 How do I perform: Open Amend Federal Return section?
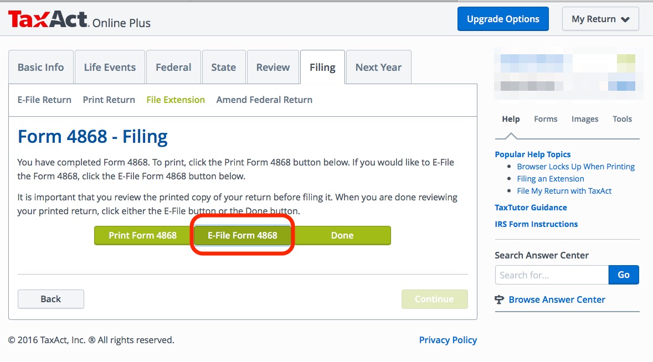[x=264, y=100]
